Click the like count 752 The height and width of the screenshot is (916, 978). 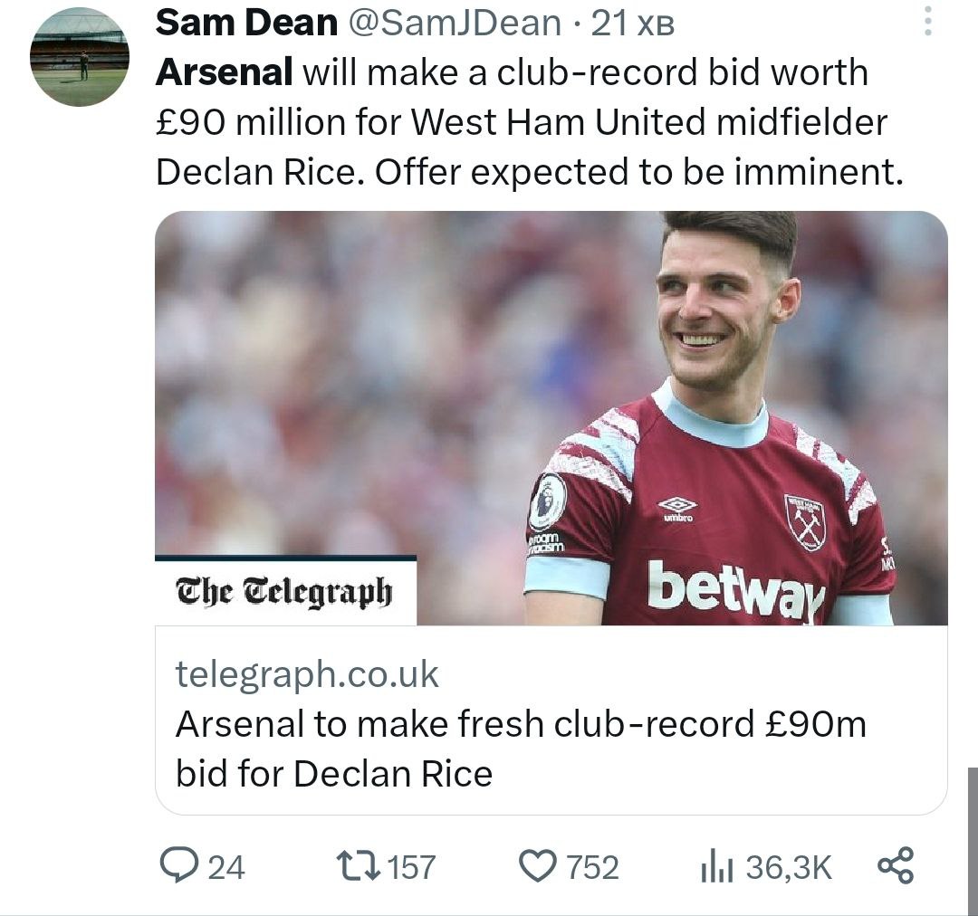click(592, 867)
